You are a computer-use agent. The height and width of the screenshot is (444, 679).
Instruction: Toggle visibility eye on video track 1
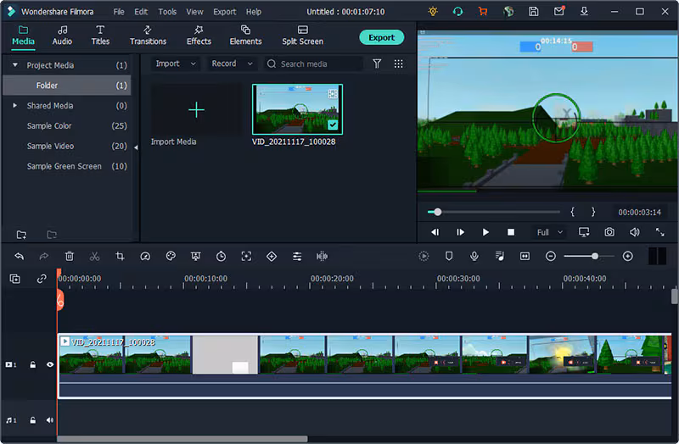50,365
